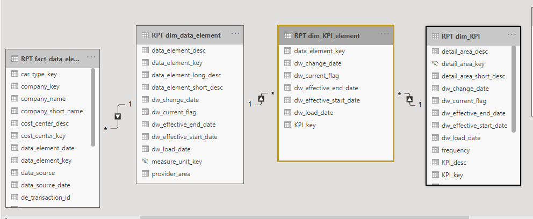Select relationship arrow between dim_KPI_element and dim_KPI
533x219 pixels.
[x=409, y=99]
